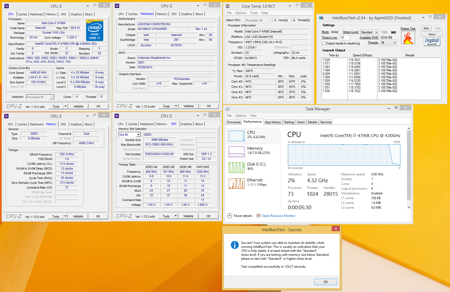Open App history tab in Task Manager

[x=273, y=122]
